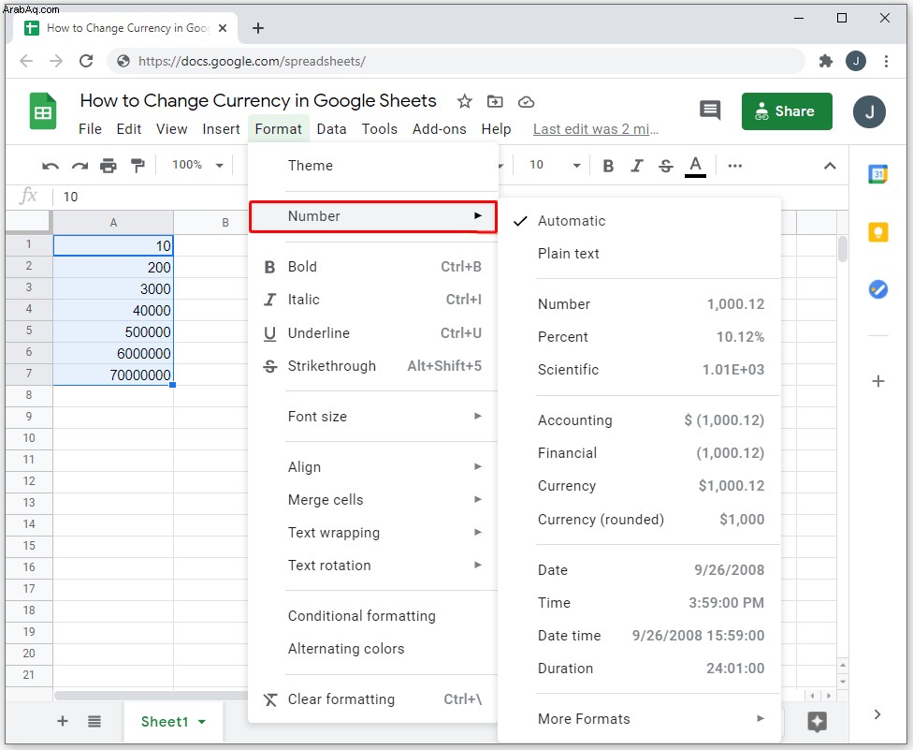
Task: Select the Paint format tool
Action: tap(138, 166)
